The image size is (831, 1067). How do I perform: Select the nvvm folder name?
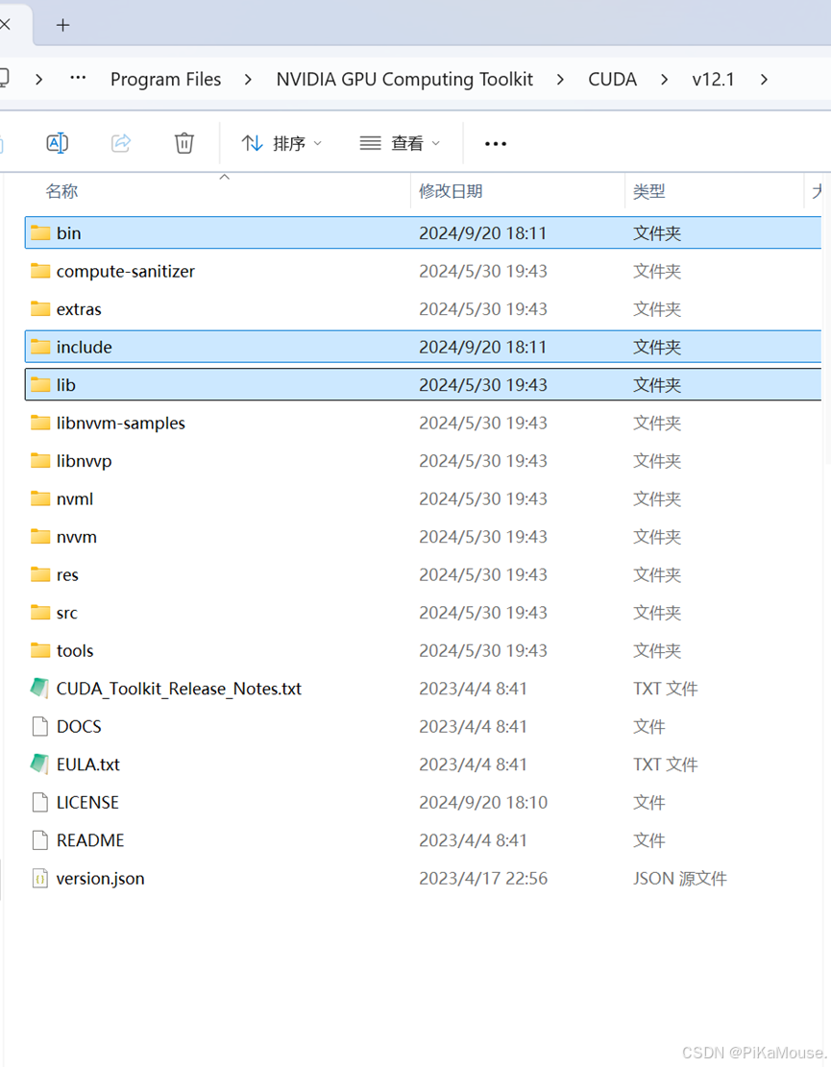tap(77, 537)
